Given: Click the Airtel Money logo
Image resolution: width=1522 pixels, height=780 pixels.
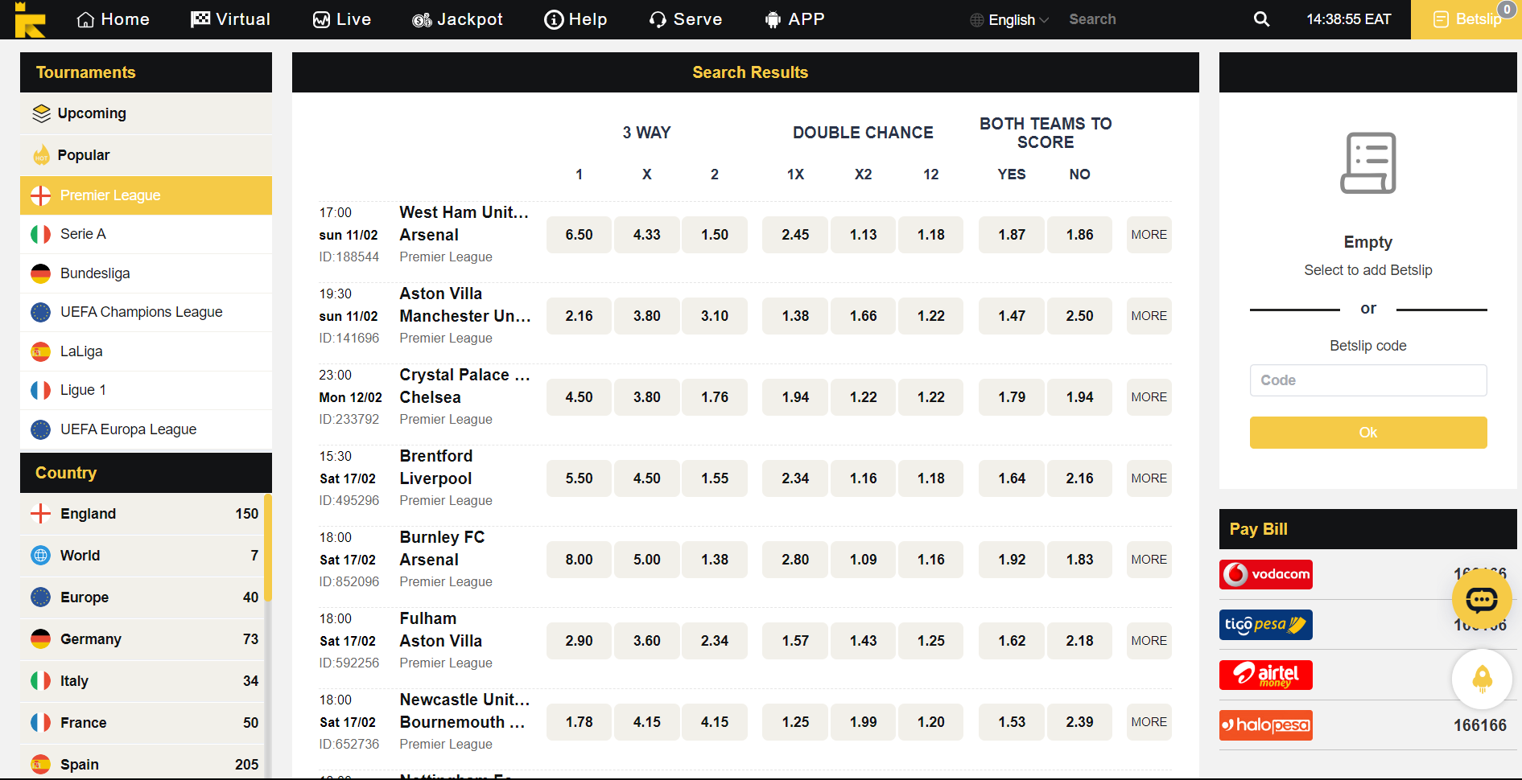Looking at the screenshot, I should 1265,675.
